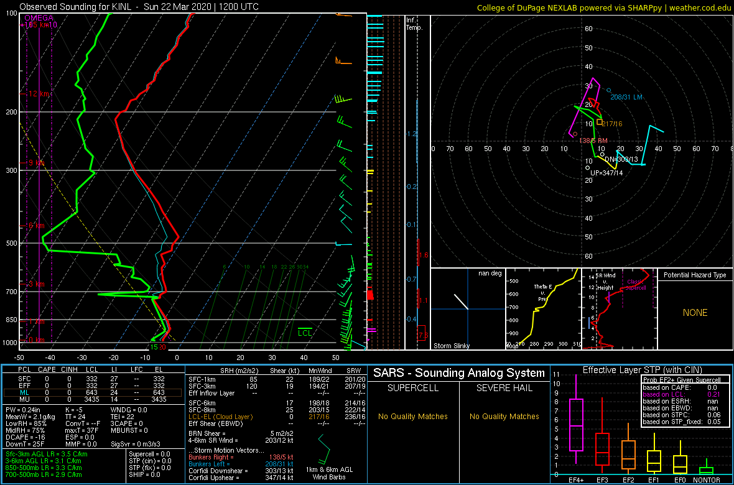Click the EF2 axis label
The height and width of the screenshot is (485, 734).
(x=629, y=480)
